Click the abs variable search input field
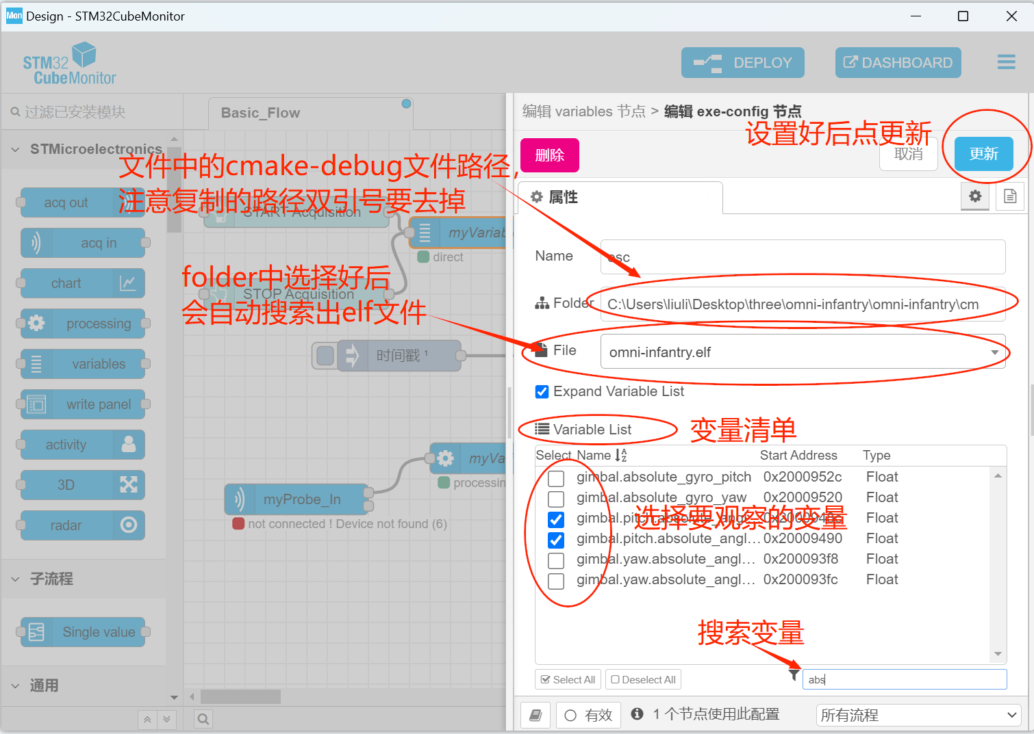The width and height of the screenshot is (1034, 734). pos(904,679)
